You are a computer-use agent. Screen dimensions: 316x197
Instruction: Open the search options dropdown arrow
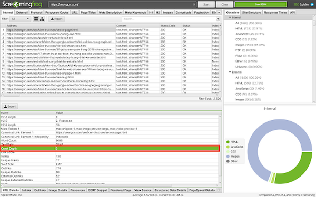pos(218,19)
